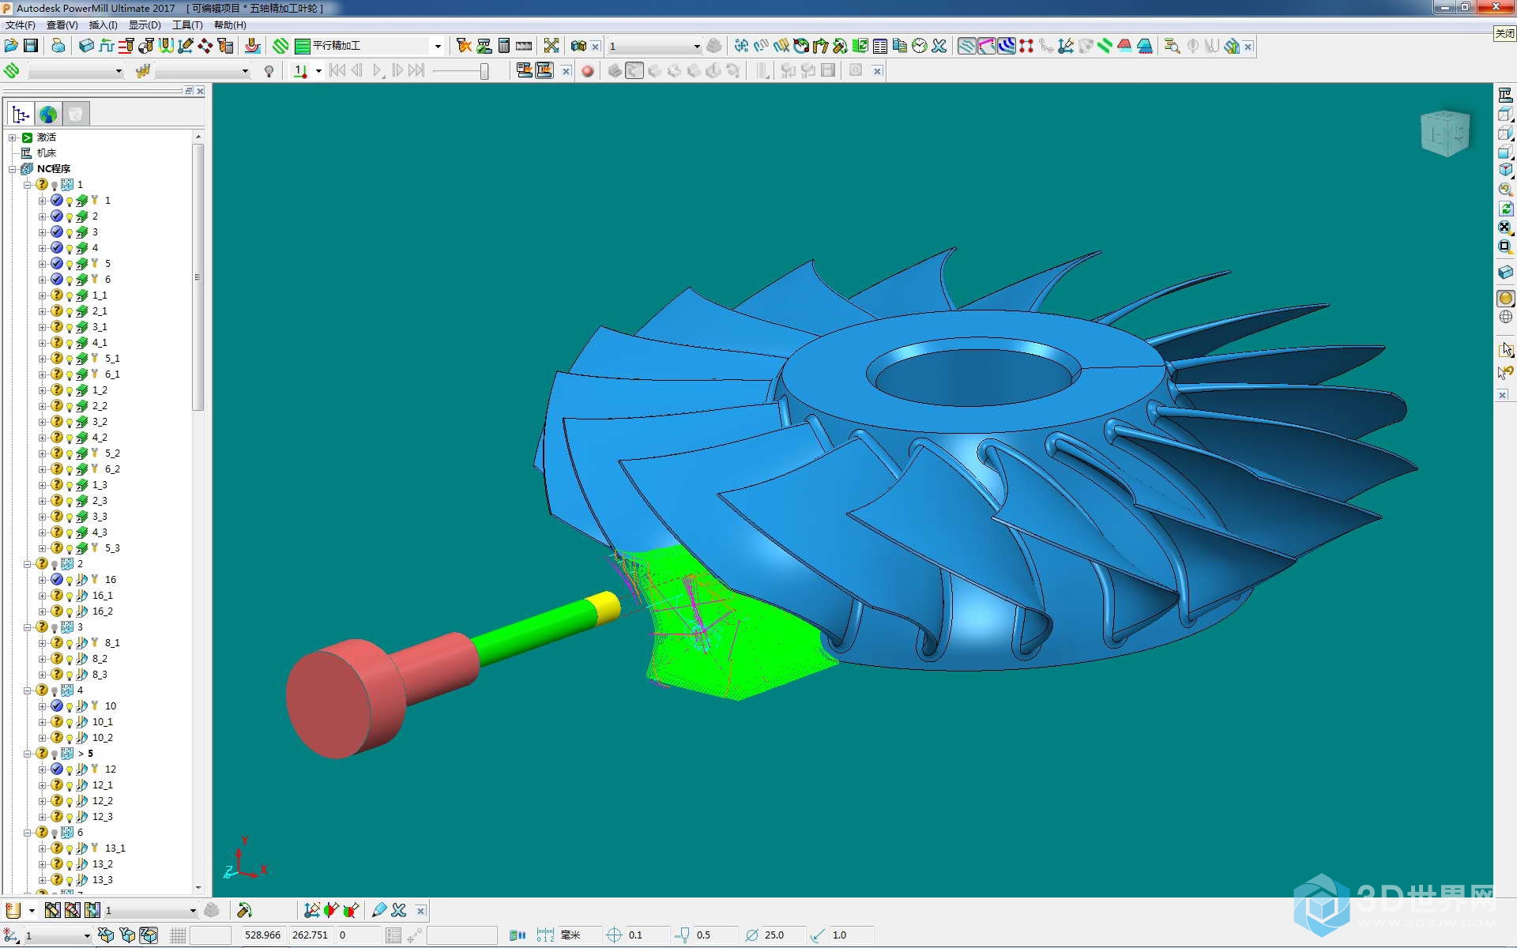Collapse the NC程序 tree node
This screenshot has width=1517, height=948.
[13, 169]
